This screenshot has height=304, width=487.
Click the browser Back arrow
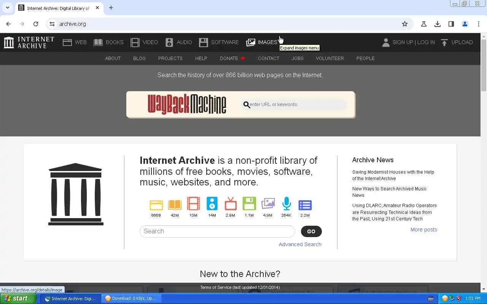pyautogui.click(x=8, y=24)
